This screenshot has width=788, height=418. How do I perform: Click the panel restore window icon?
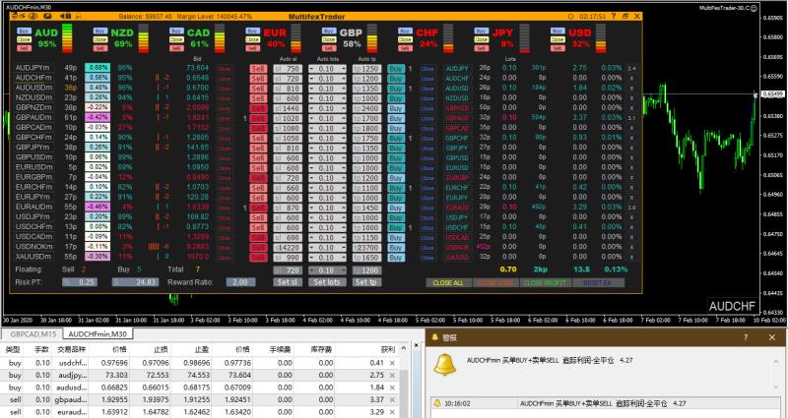(625, 17)
